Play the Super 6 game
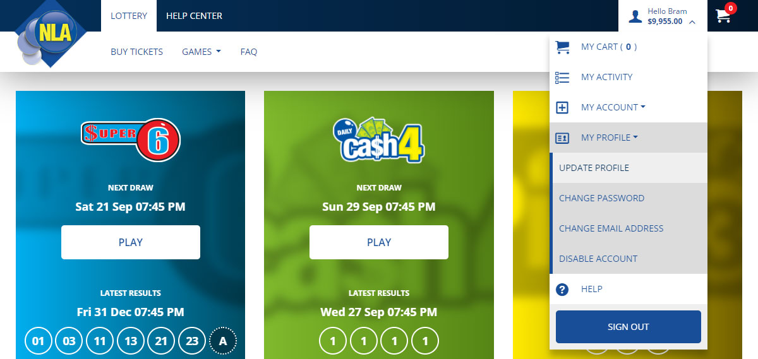This screenshot has height=359, width=758. point(131,242)
